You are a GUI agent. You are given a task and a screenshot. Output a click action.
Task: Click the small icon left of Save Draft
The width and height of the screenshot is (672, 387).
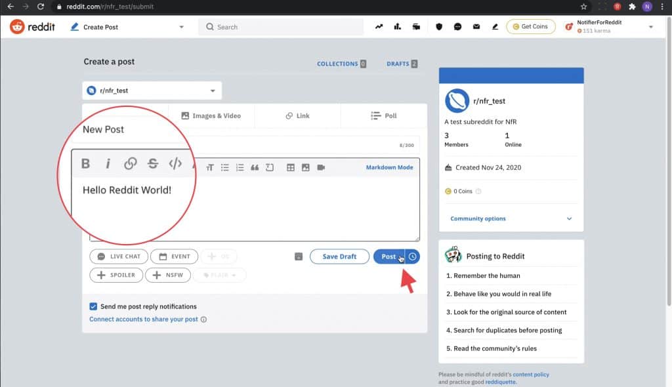coord(299,256)
